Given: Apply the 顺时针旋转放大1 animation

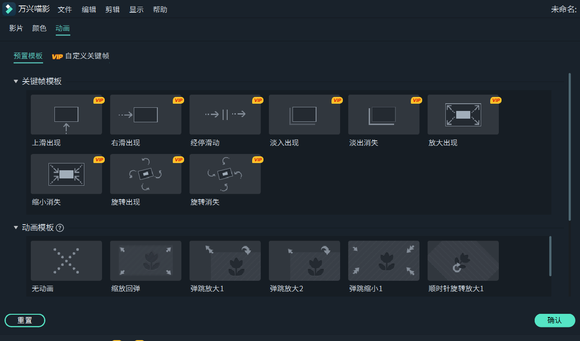Looking at the screenshot, I should pos(463,260).
